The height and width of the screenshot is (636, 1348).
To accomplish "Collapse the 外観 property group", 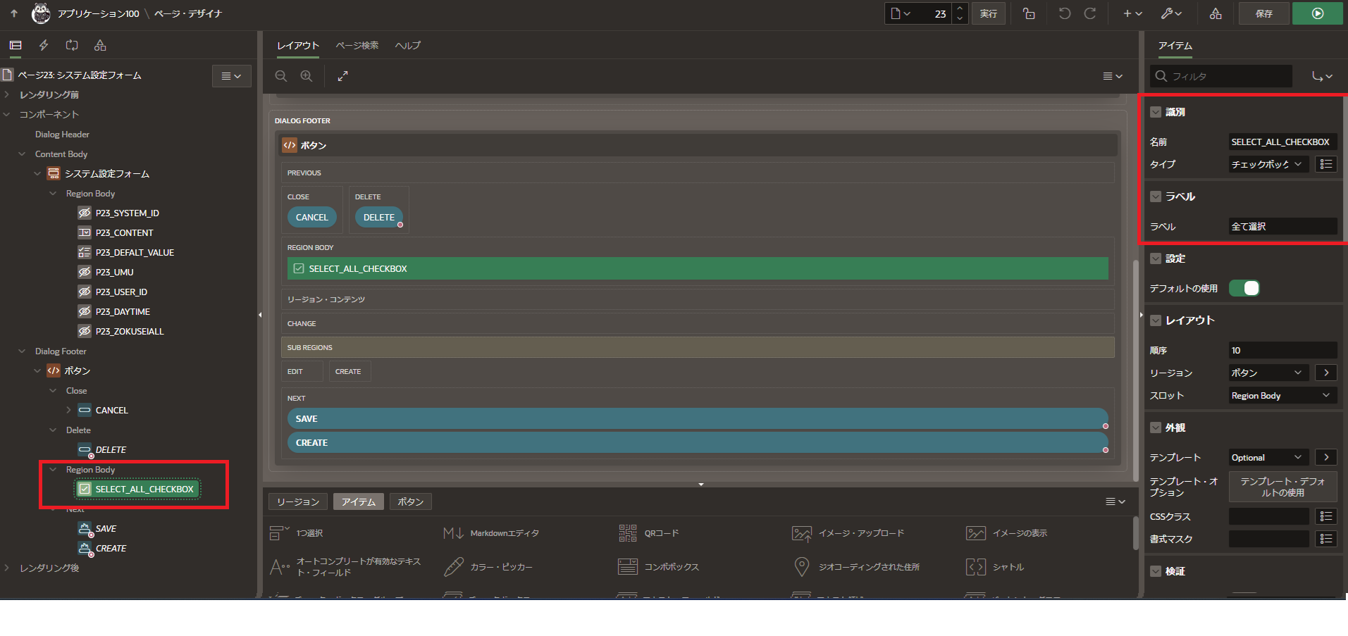I will point(1156,428).
